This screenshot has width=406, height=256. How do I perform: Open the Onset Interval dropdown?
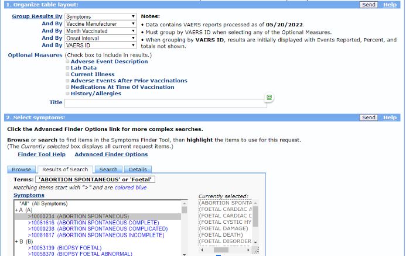click(100, 38)
